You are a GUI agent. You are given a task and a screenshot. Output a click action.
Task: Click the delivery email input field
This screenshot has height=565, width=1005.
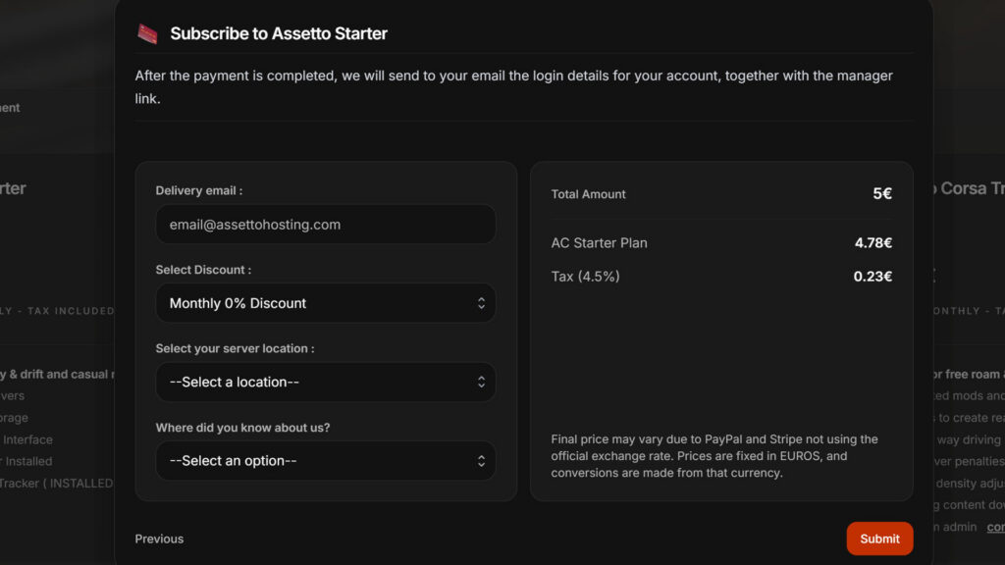(326, 225)
